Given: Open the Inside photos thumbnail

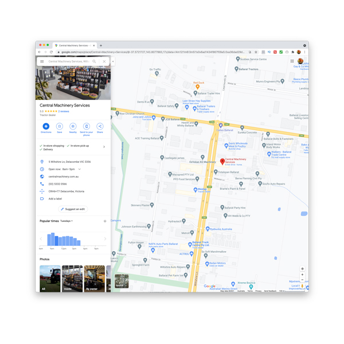Looking at the screenshot, I should pyautogui.click(x=72, y=279).
